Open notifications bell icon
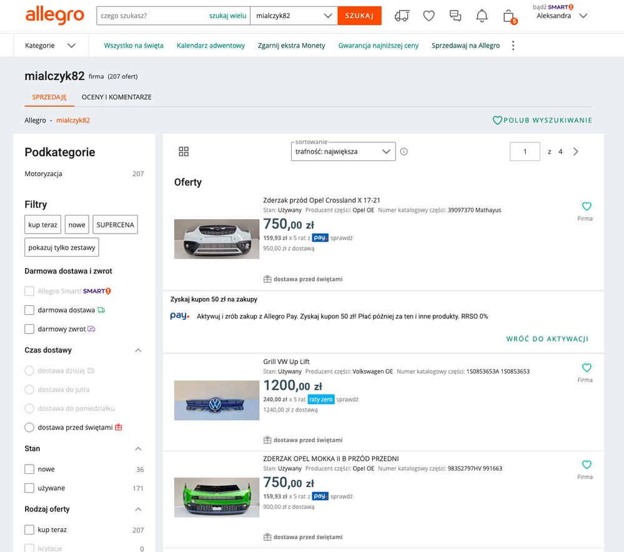 tap(482, 16)
